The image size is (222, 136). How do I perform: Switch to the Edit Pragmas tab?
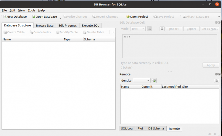pos(67,26)
